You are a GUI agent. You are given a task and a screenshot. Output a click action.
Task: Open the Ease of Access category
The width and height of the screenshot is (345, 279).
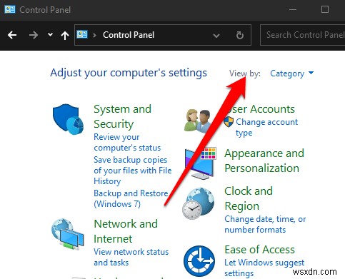click(259, 250)
